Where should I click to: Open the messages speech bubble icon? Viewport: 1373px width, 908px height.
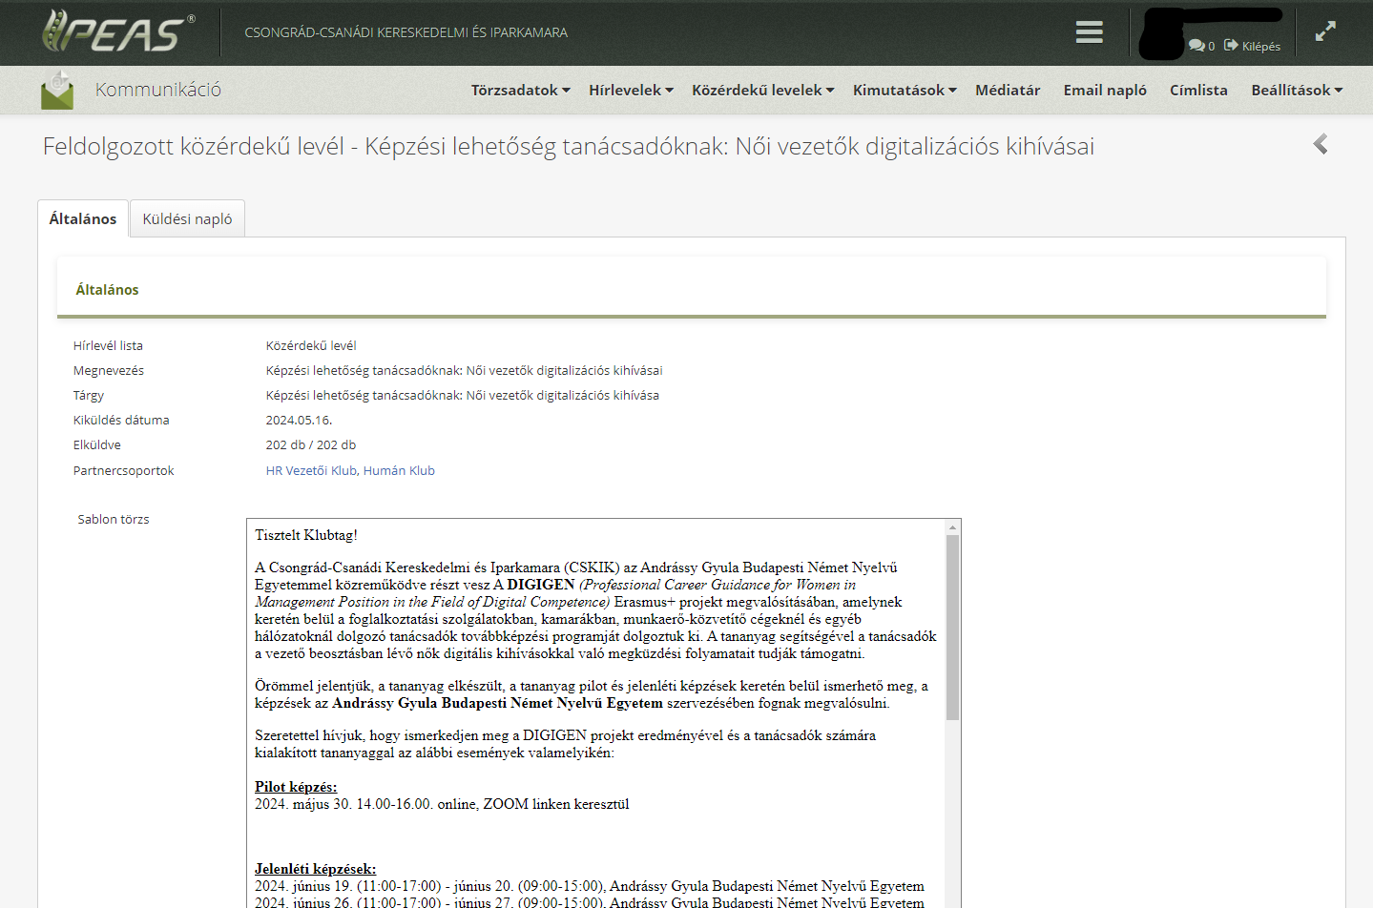coord(1196,46)
